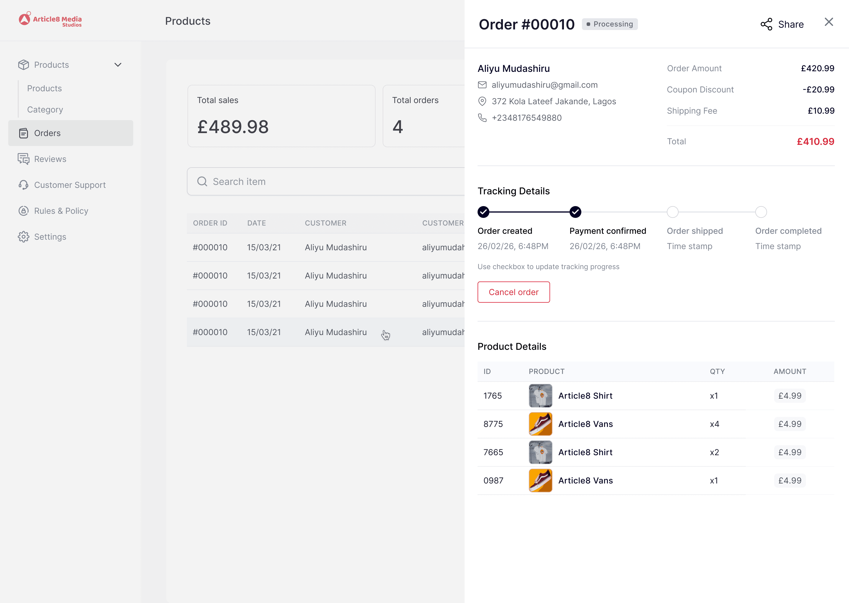Screen dimensions: 849x603
Task: Open the Category submenu item
Action: (45, 110)
